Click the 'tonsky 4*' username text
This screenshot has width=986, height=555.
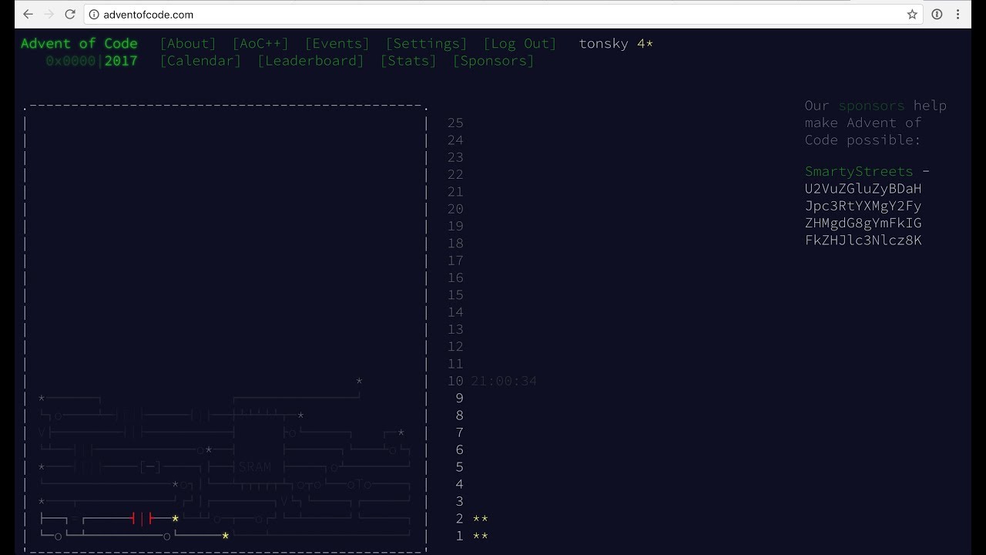click(616, 44)
